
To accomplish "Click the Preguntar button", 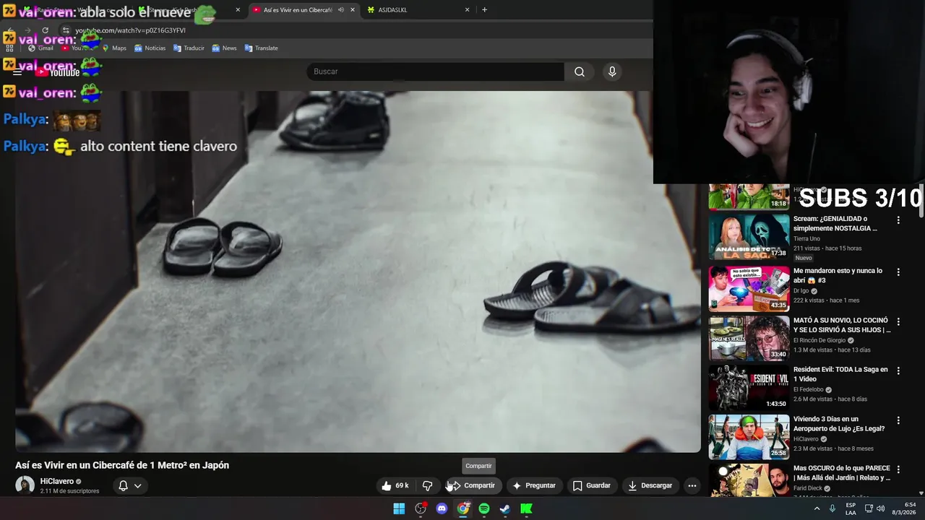I will click(533, 486).
